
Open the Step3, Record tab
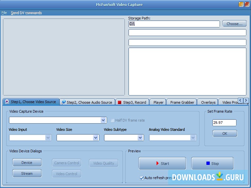(132, 102)
